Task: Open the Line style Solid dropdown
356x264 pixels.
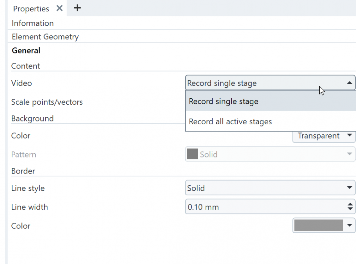Action: pyautogui.click(x=270, y=188)
